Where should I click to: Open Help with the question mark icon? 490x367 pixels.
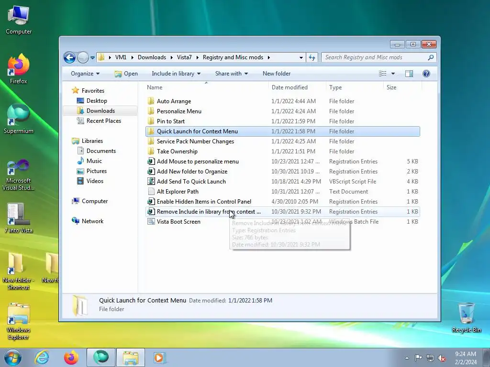coord(426,74)
